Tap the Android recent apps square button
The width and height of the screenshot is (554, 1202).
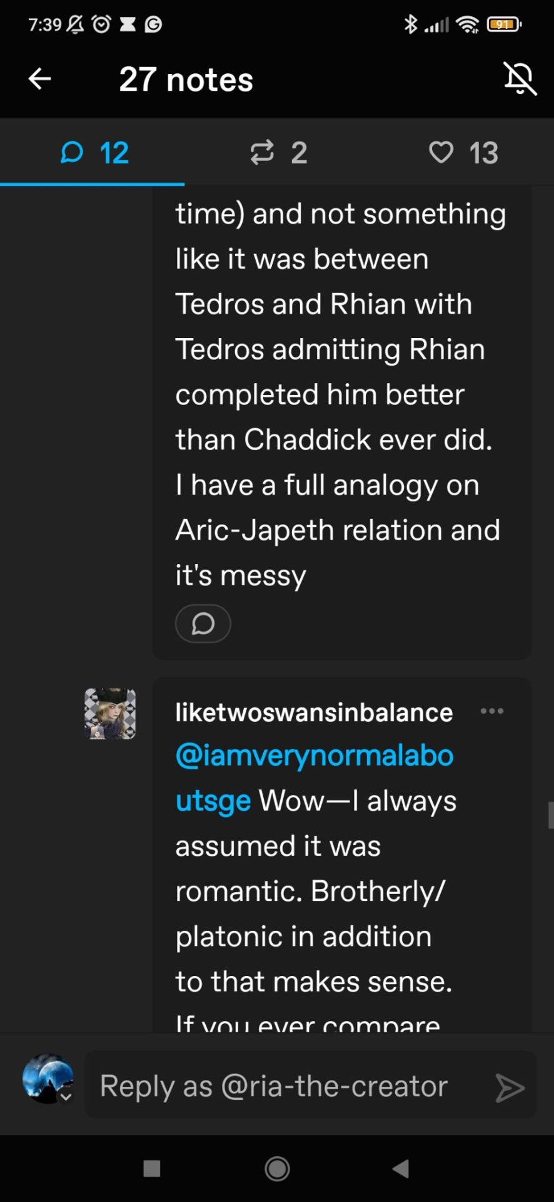(x=152, y=1168)
